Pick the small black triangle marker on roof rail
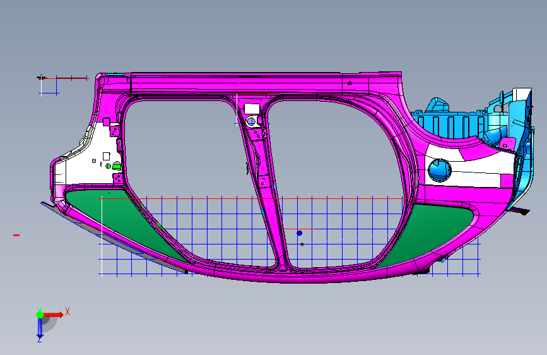 (350, 83)
